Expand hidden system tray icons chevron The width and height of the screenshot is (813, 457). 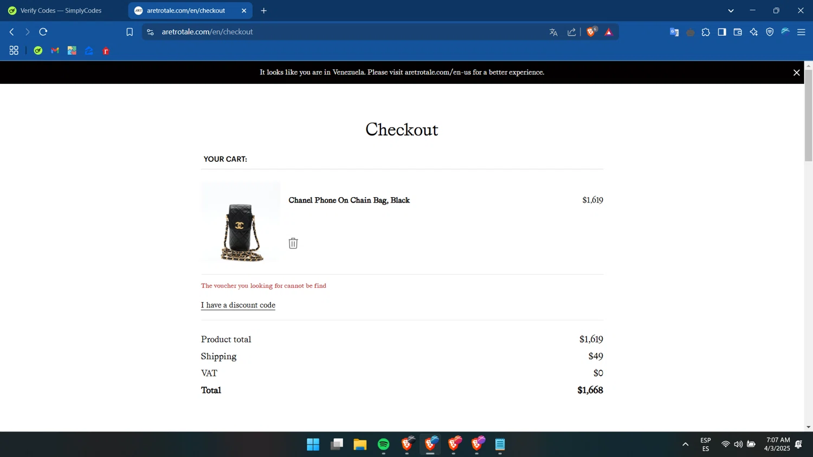(x=685, y=445)
